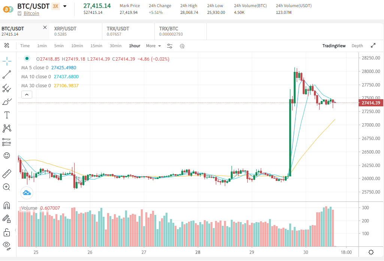Select the XABCD pattern tool

pyautogui.click(x=6, y=128)
